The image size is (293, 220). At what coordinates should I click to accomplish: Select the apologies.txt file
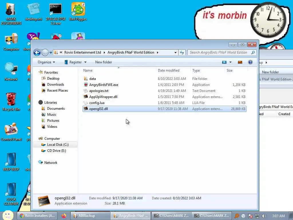tap(165, 91)
